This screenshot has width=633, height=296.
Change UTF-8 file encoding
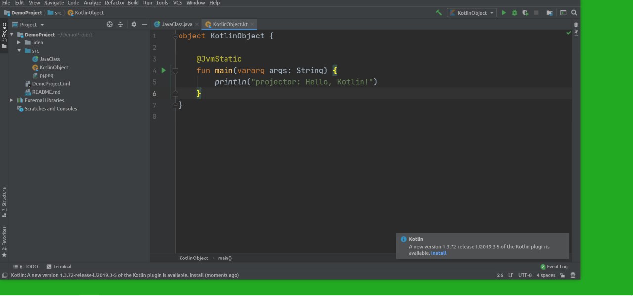pos(525,275)
